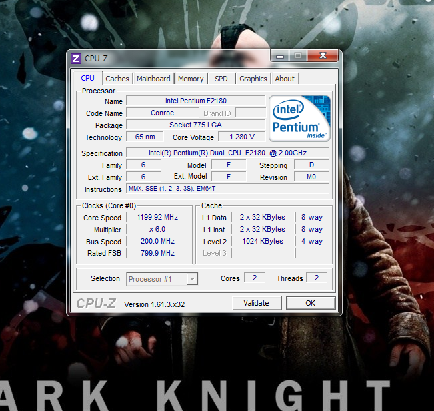
Task: Click the Revision value M0
Action: 311,177
